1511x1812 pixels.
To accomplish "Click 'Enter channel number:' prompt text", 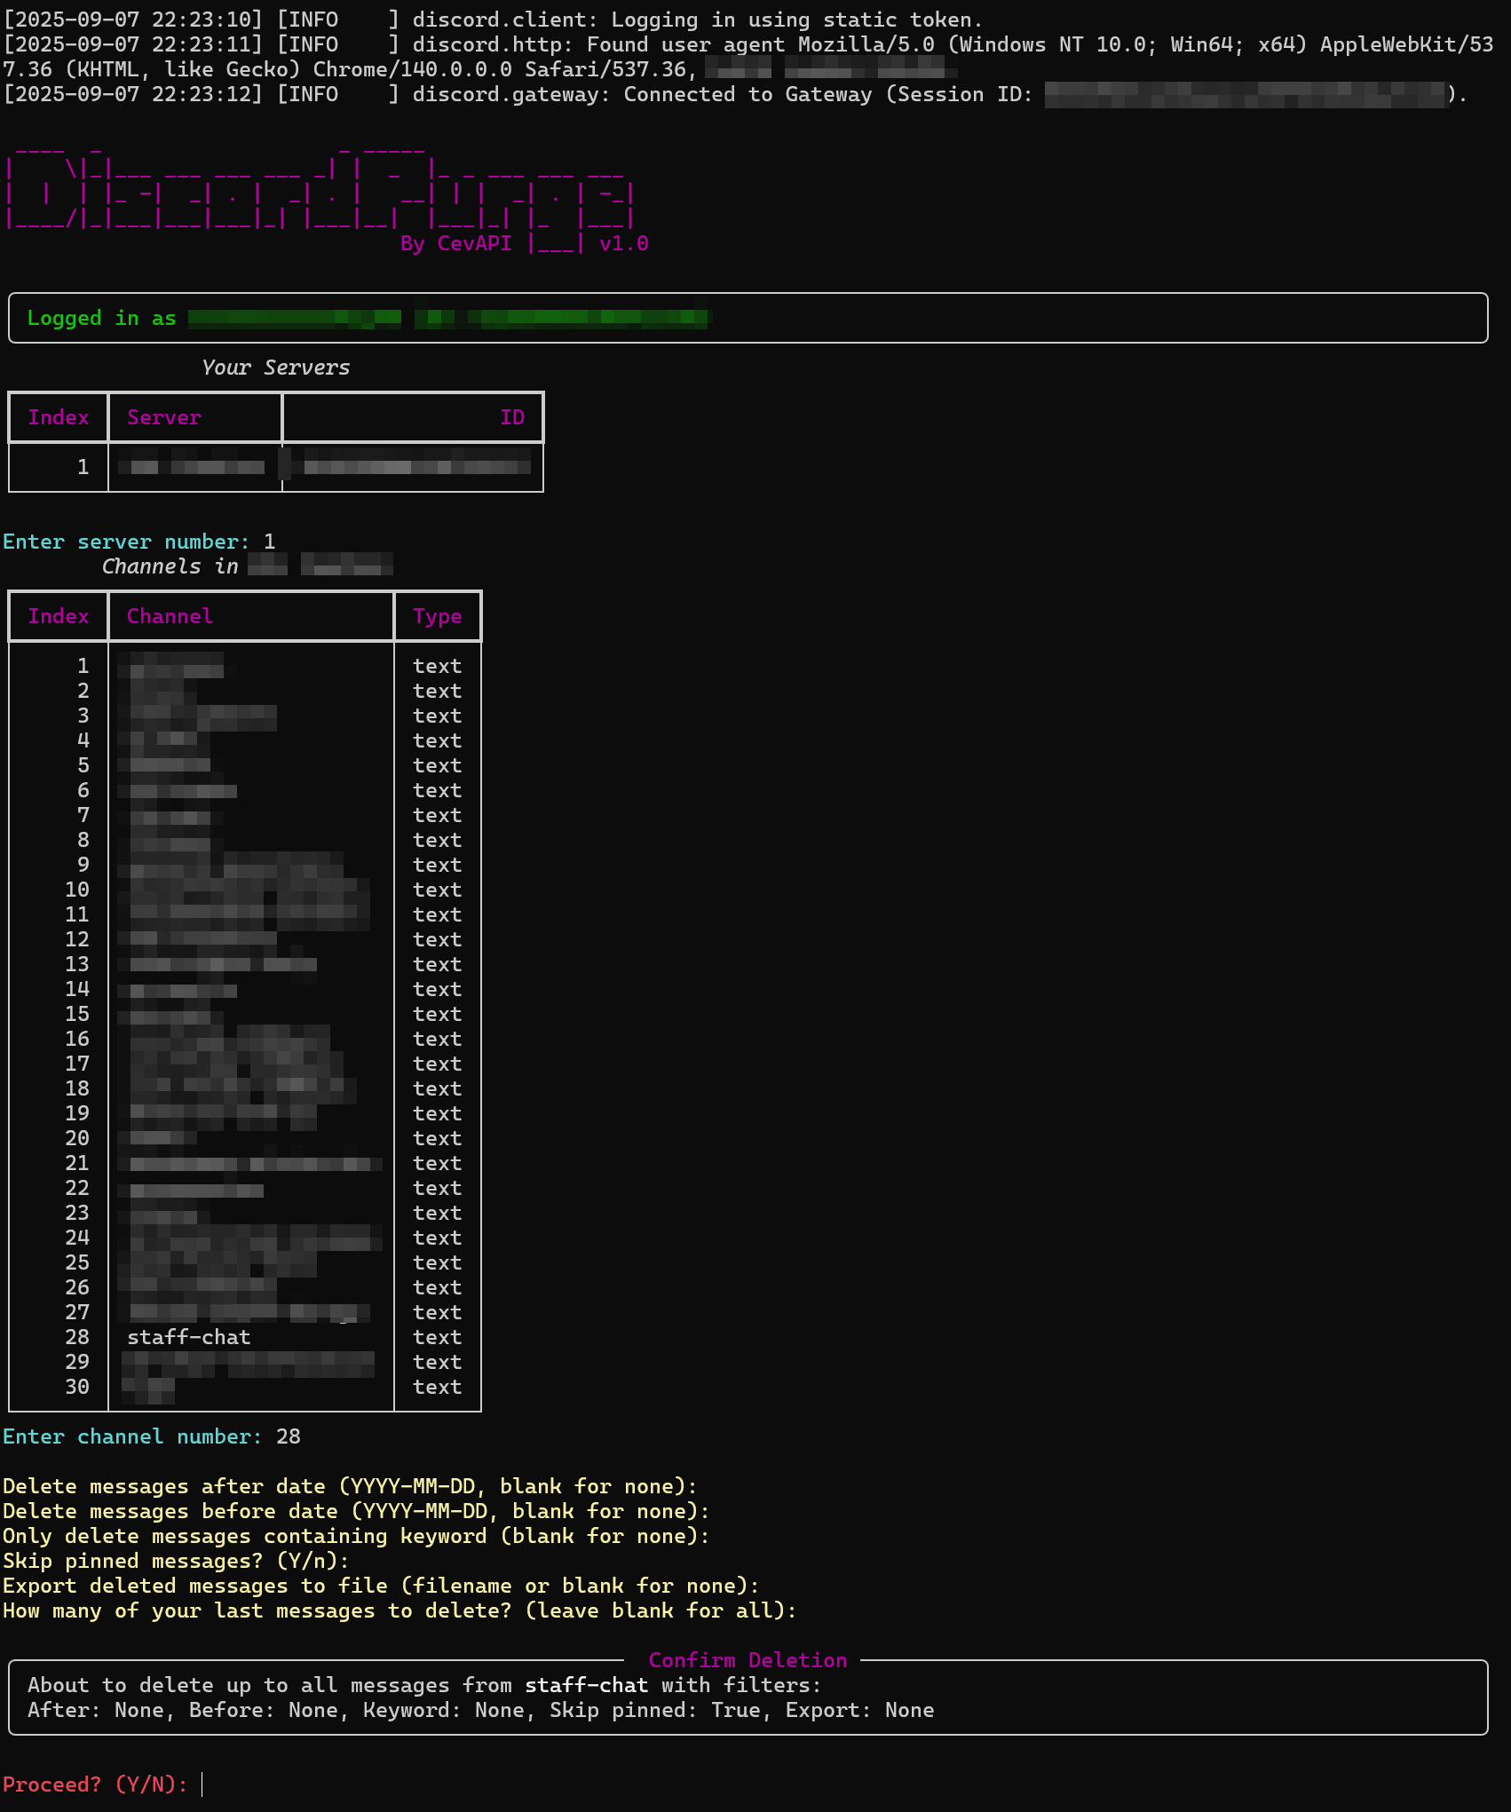I will coord(132,1436).
